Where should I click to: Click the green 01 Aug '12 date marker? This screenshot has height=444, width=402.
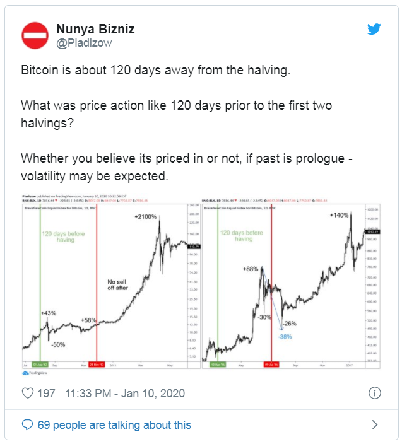40,365
